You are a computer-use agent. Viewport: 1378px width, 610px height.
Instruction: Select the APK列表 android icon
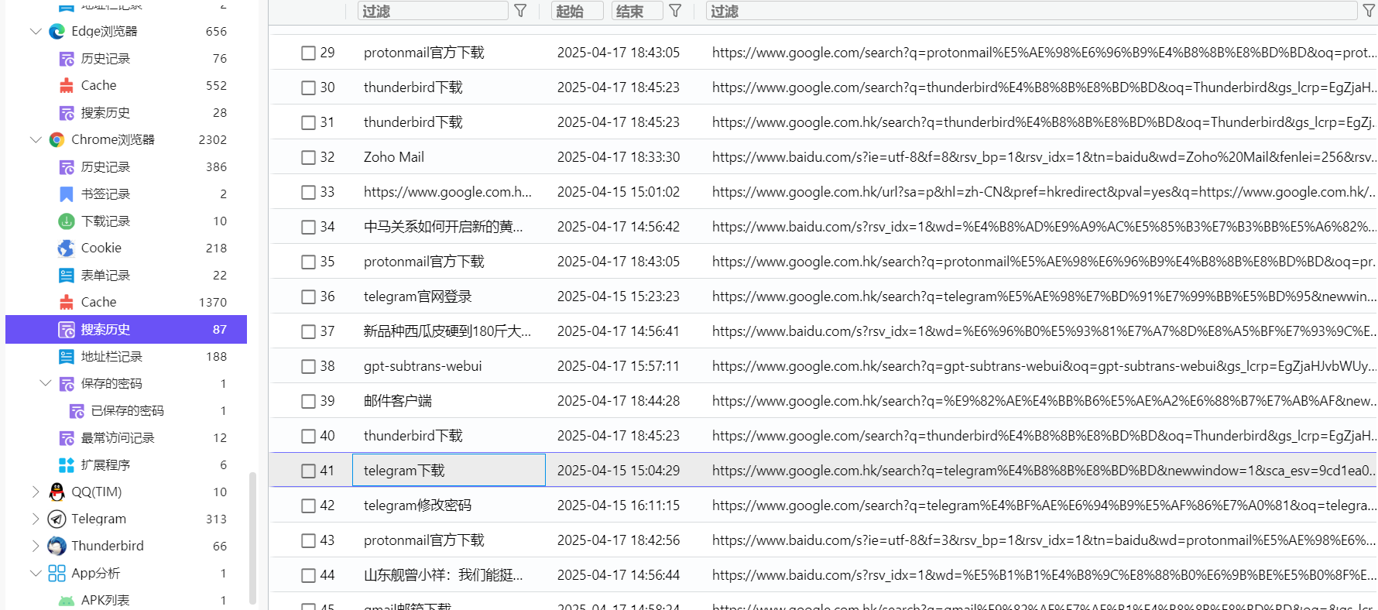(x=67, y=601)
